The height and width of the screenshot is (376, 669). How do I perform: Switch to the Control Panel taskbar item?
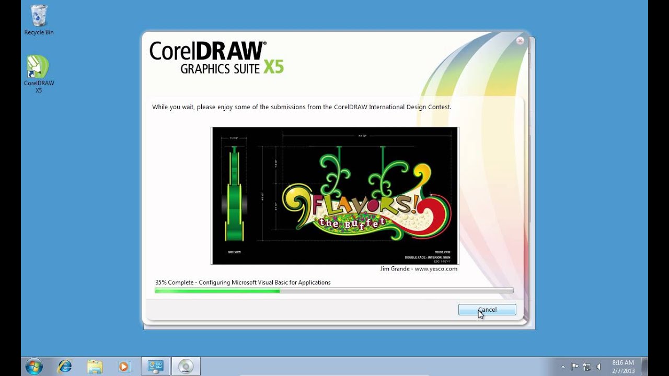point(156,366)
